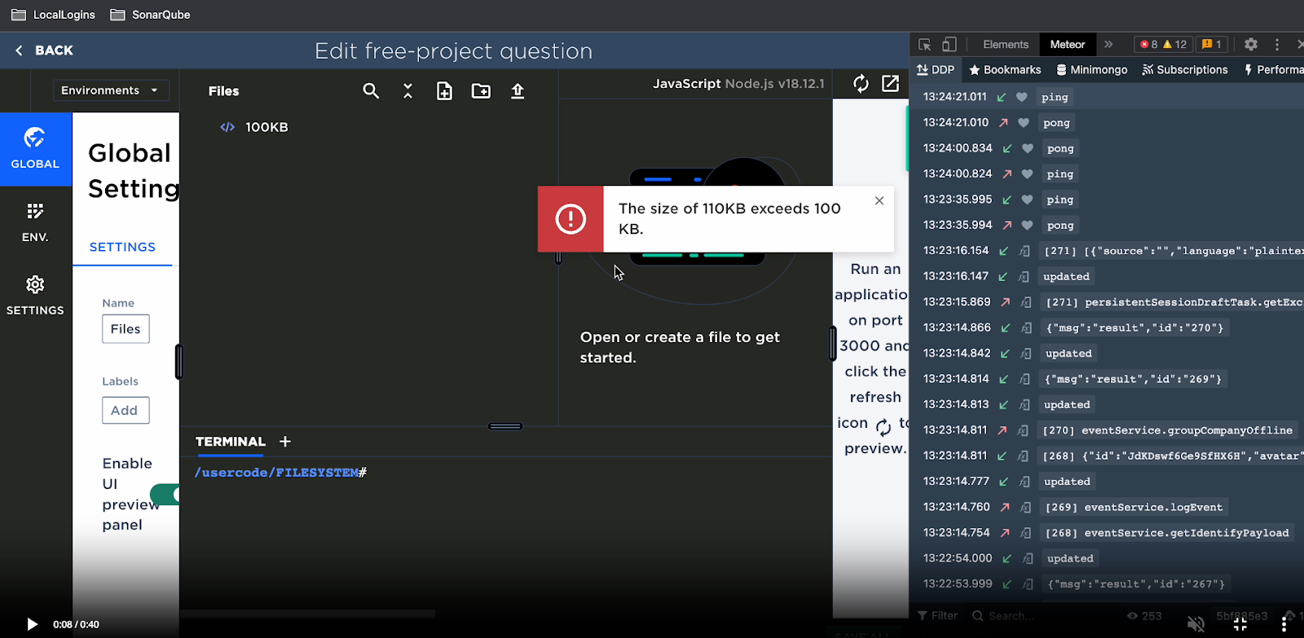Select the persistentSessionDraftTask.getExc row
1304x638 pixels.
(1174, 302)
